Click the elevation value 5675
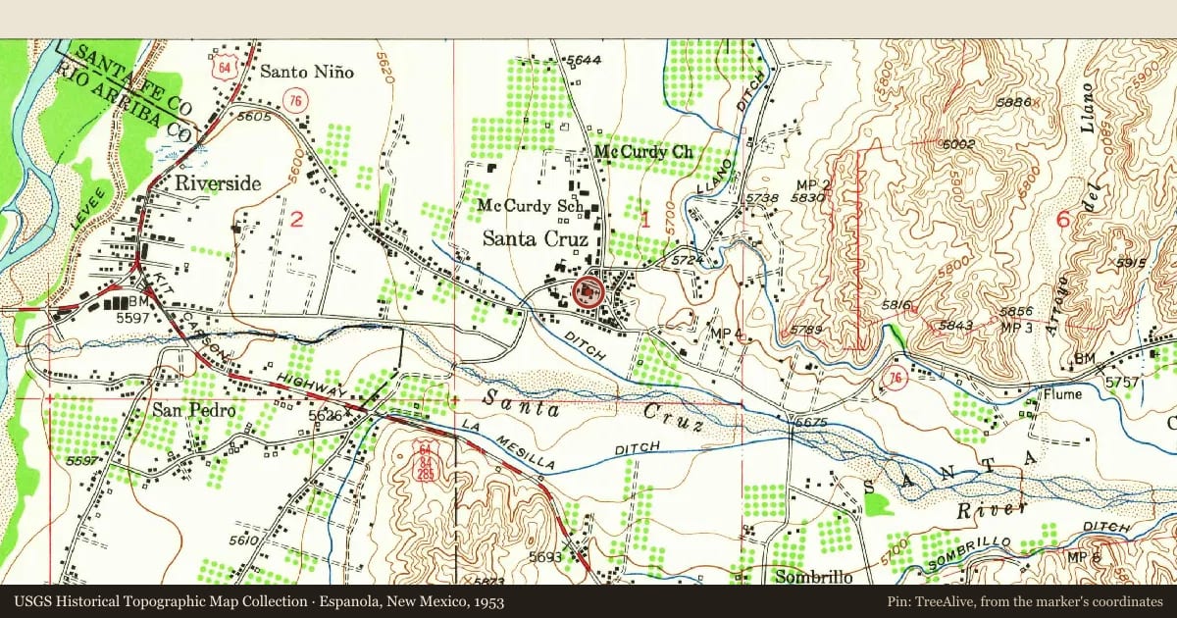The width and height of the screenshot is (1177, 618). (811, 422)
